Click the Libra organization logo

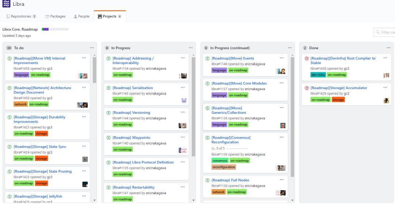click(6, 4)
